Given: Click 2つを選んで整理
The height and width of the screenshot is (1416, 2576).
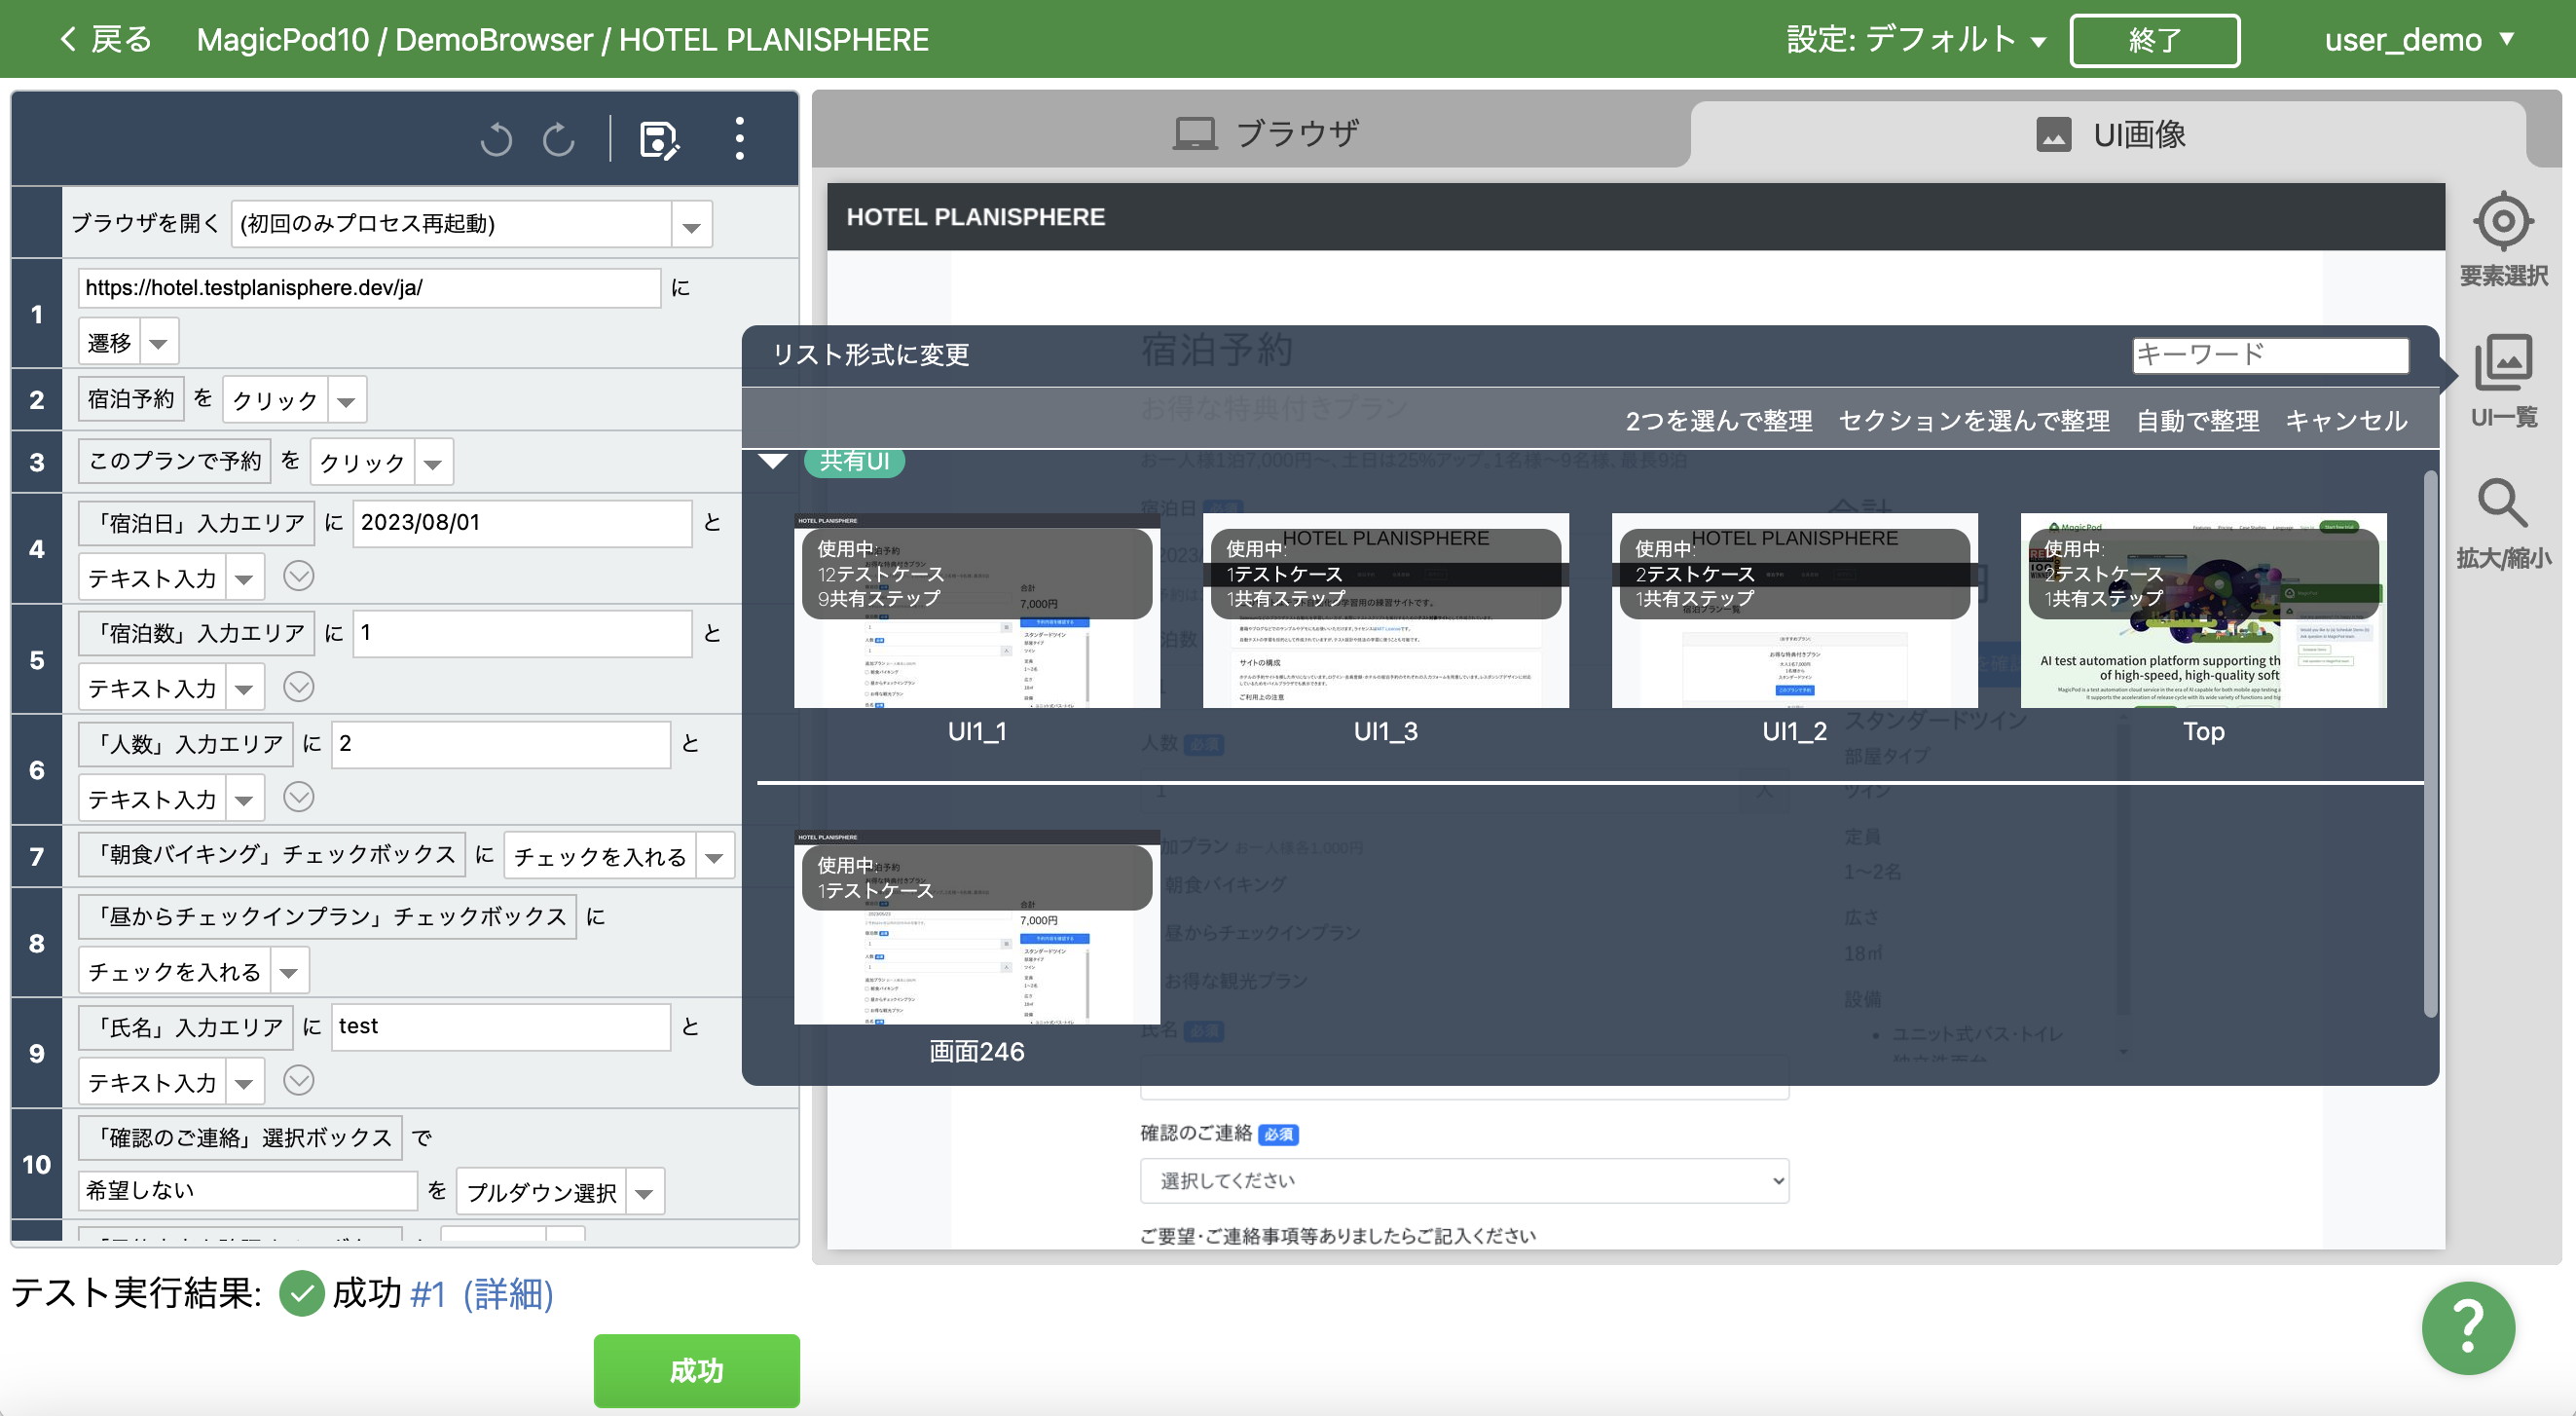Looking at the screenshot, I should [1719, 421].
